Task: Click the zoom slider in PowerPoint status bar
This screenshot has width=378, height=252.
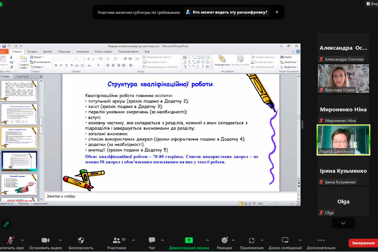Action: pos(276,203)
